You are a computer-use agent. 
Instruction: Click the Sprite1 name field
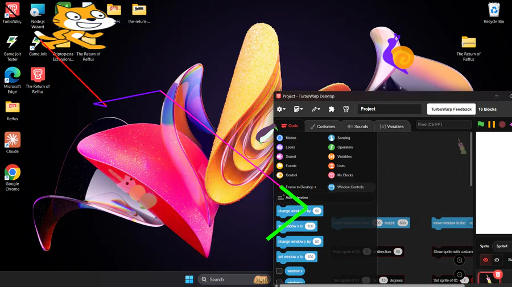point(502,246)
